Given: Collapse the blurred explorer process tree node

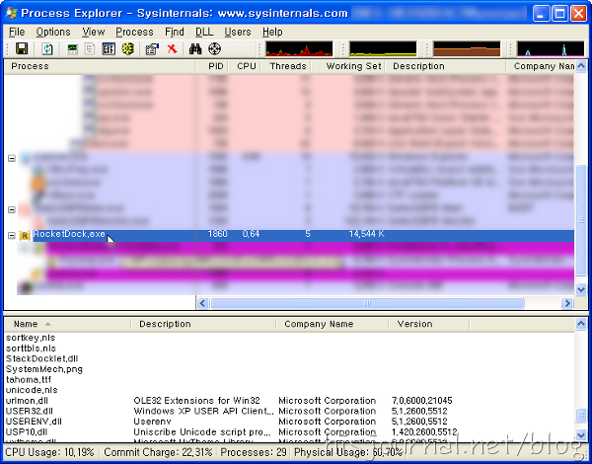Looking at the screenshot, I should pos(12,158).
